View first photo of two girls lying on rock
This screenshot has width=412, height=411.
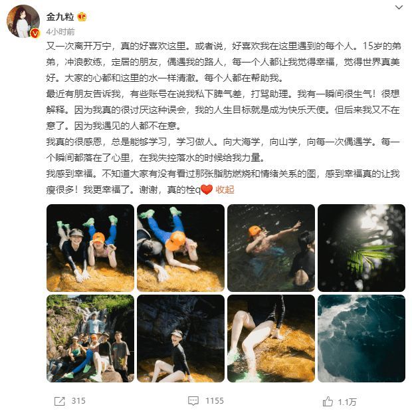90,248
